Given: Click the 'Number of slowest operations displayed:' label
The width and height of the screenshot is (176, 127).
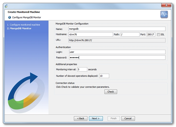Looking at the screenshot, I should 77,76.
